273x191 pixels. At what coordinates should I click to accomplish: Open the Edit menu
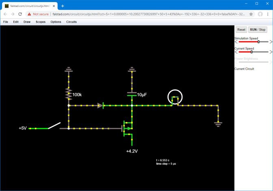pos(16,22)
